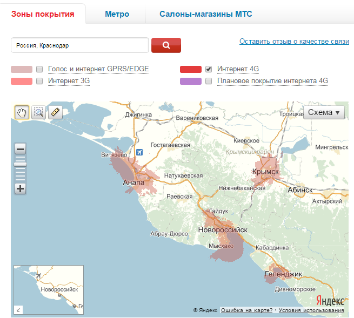Click the © Яндекс copyright text

coord(205,310)
